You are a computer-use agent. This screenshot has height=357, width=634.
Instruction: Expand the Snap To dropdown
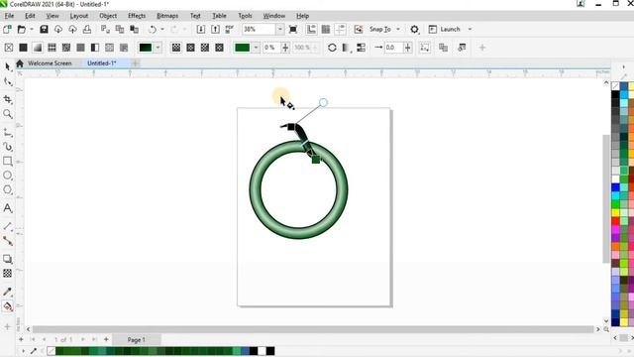[x=398, y=29]
